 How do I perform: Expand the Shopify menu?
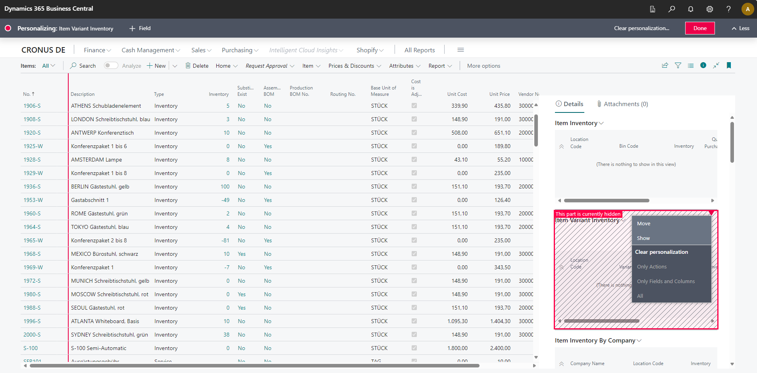[370, 50]
